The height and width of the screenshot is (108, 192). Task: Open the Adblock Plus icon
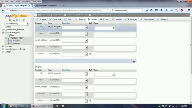182,10
